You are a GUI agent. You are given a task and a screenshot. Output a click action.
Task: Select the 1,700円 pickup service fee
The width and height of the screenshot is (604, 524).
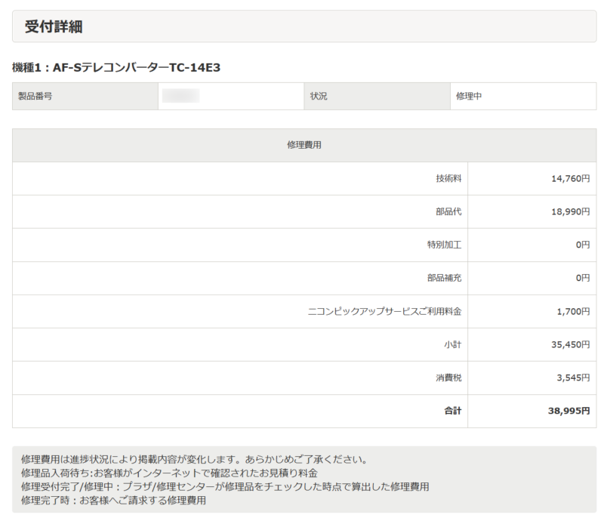point(573,312)
